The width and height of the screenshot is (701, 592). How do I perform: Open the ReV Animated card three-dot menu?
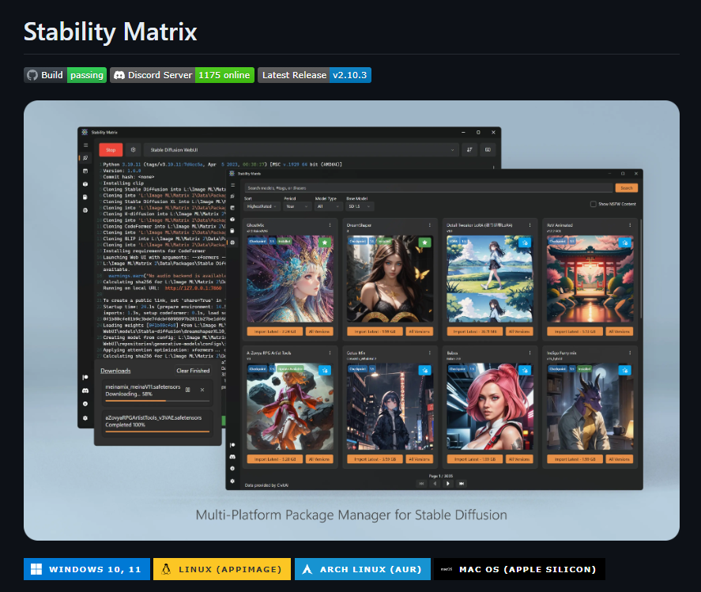(630, 225)
